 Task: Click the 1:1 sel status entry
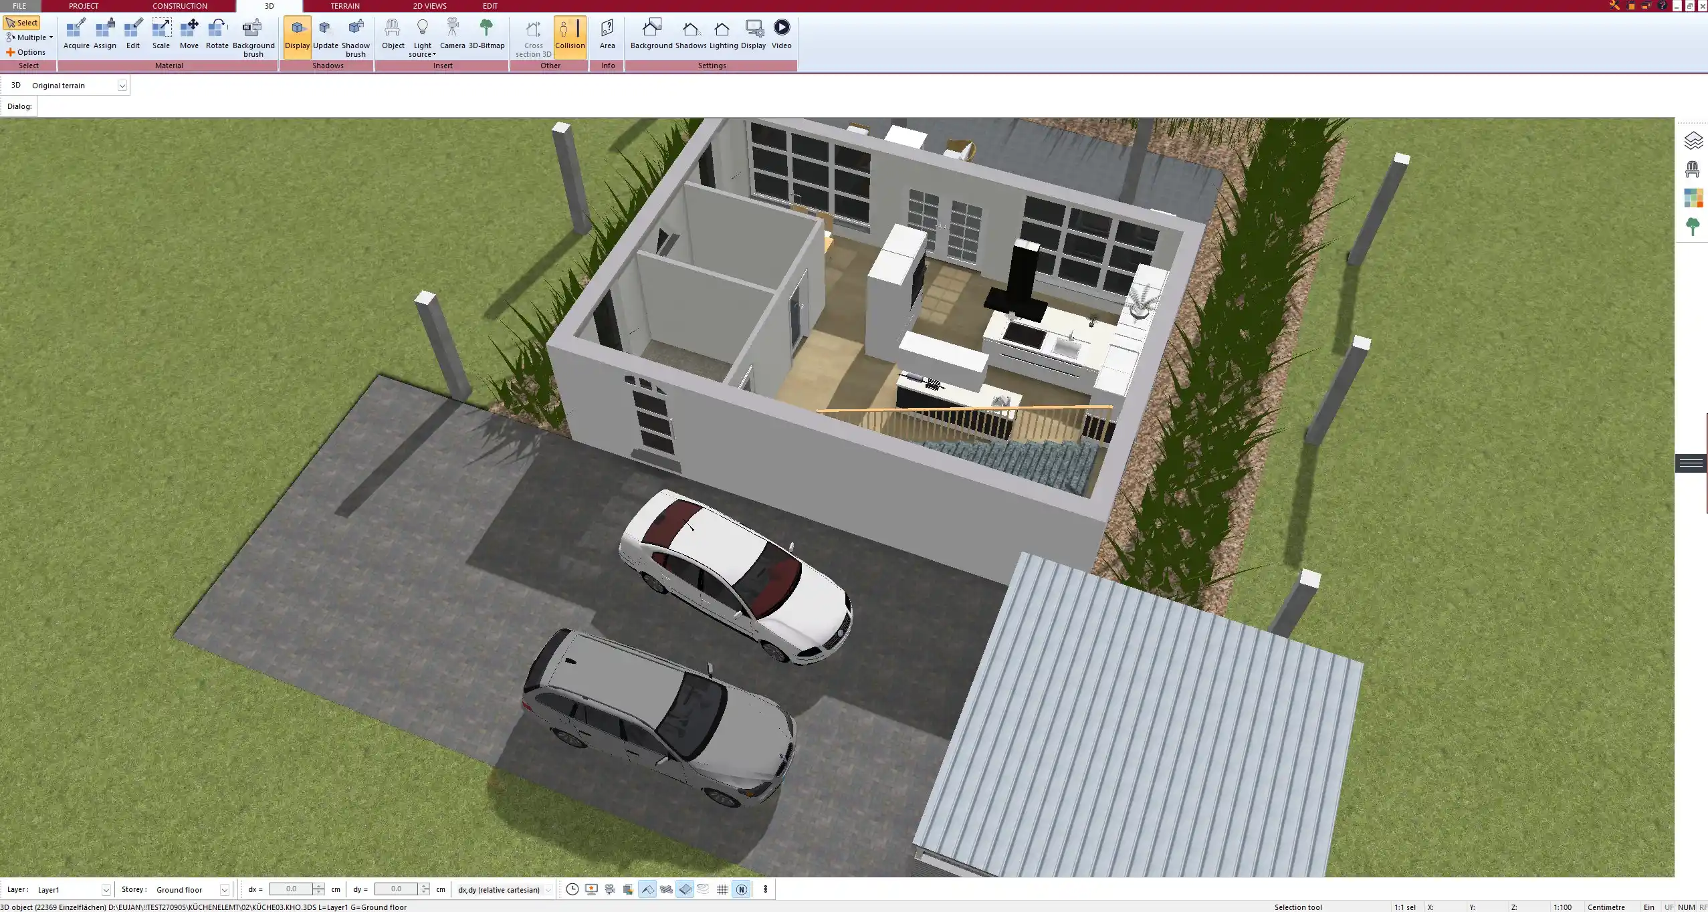pyautogui.click(x=1405, y=907)
